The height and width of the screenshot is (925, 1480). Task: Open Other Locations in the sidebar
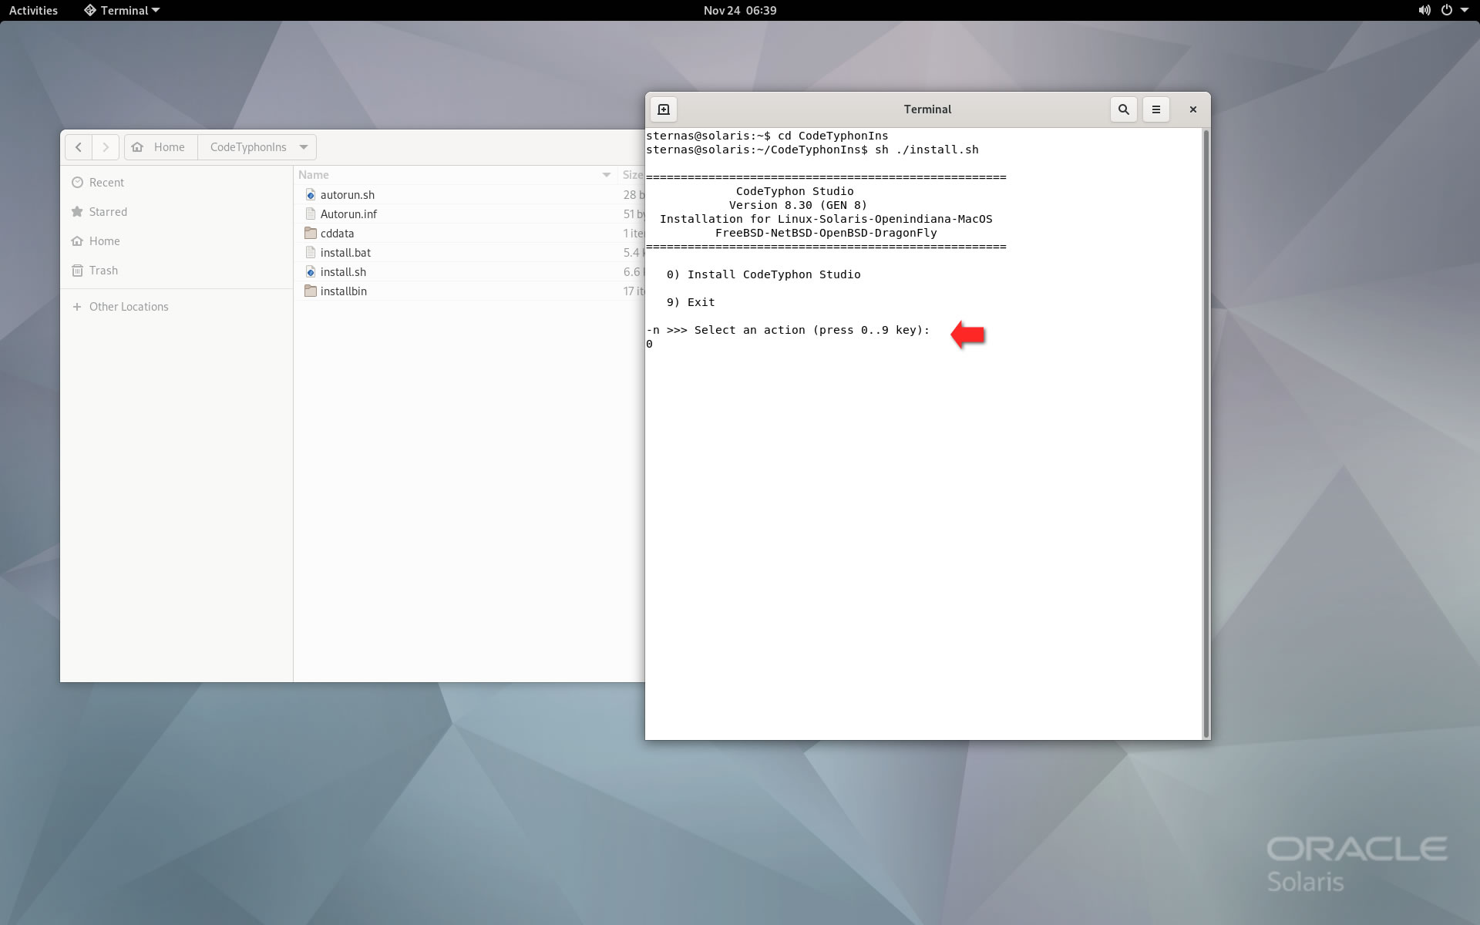pos(177,307)
